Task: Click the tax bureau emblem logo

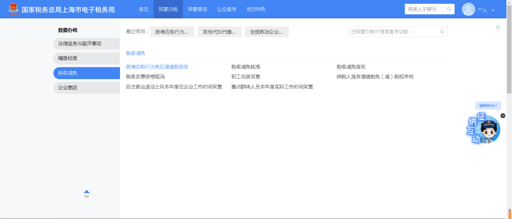Action: pyautogui.click(x=13, y=9)
